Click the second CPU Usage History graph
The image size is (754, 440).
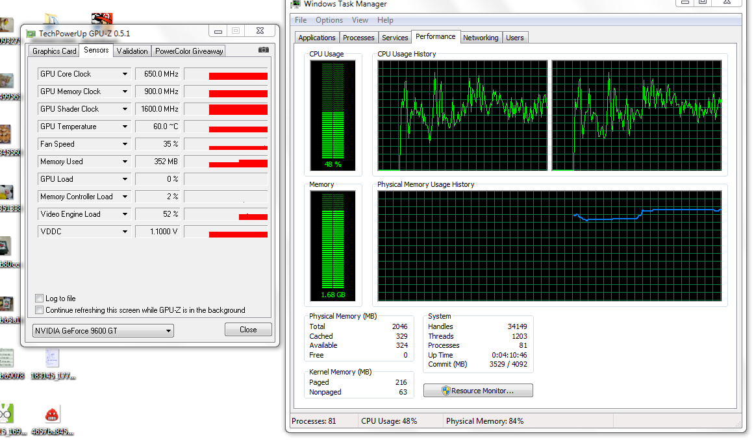tap(636, 116)
